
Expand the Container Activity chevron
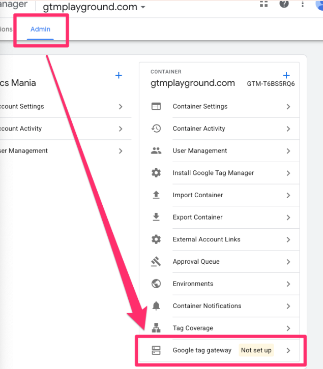pos(288,129)
